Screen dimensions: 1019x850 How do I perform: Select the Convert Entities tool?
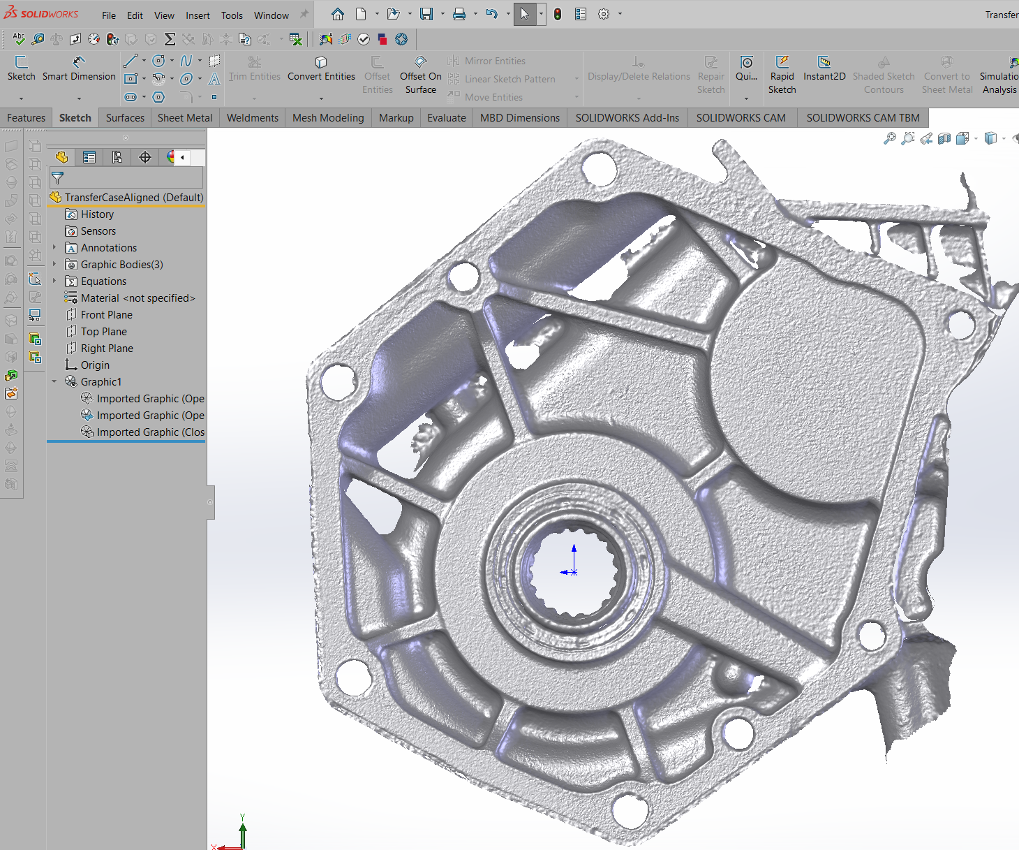pos(321,69)
